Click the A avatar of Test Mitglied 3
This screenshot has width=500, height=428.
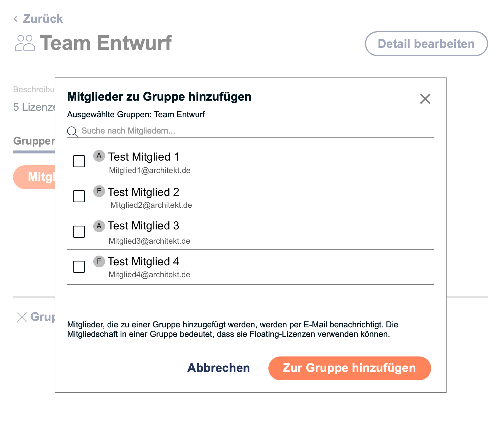99,226
